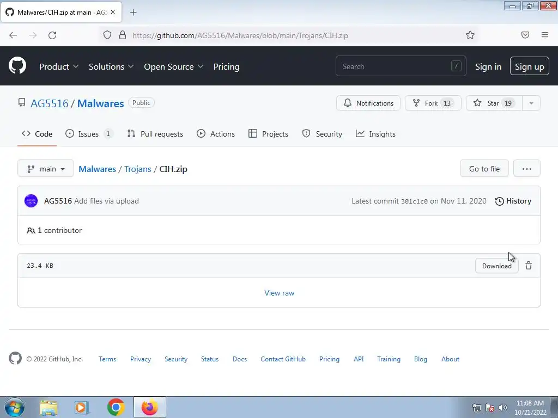Screen dimensions: 558x418
Task: Open the Terms footer link
Action: [107, 359]
